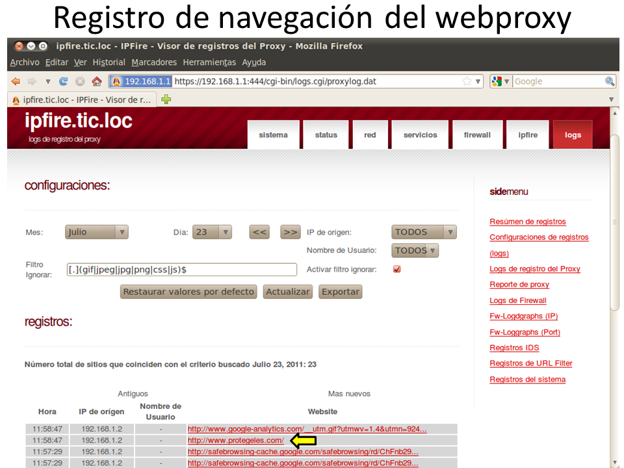
Task: Click the Exportar button
Action: coord(340,292)
